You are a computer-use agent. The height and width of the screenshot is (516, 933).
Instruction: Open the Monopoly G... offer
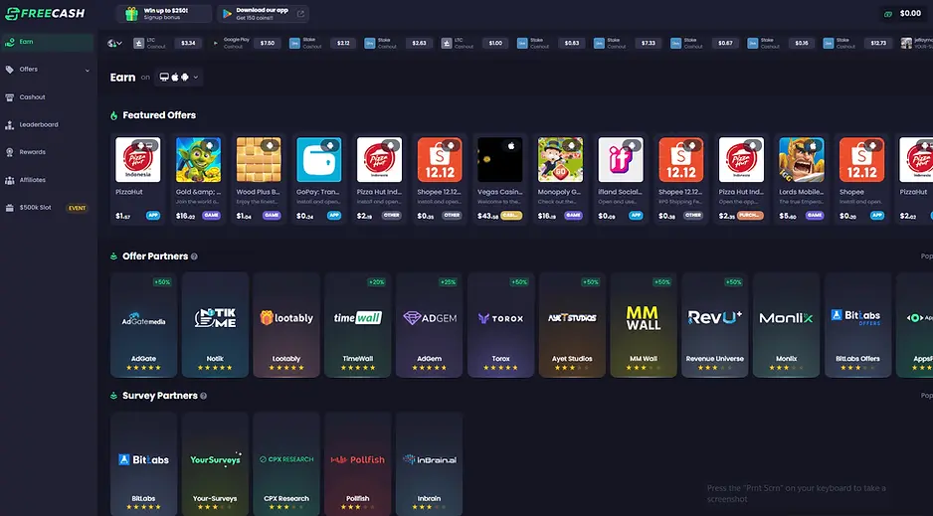coord(561,180)
